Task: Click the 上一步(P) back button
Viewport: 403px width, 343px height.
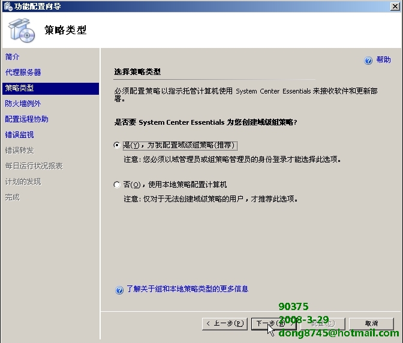Action: (225, 323)
